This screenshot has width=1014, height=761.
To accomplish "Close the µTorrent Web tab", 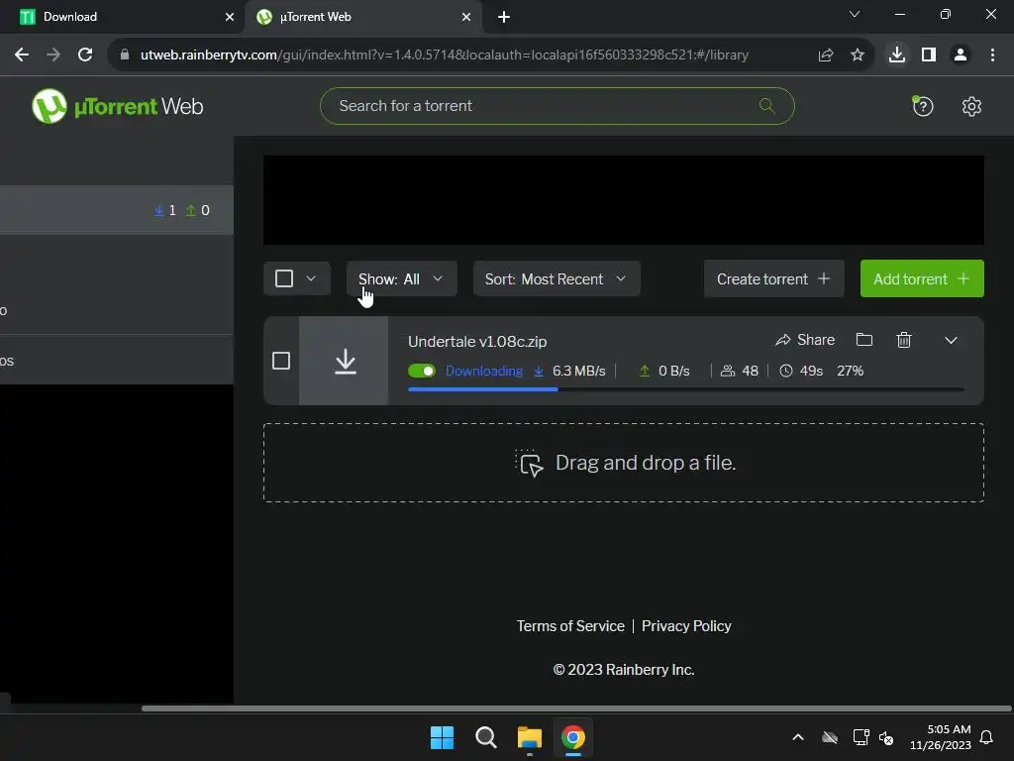I will [x=466, y=17].
